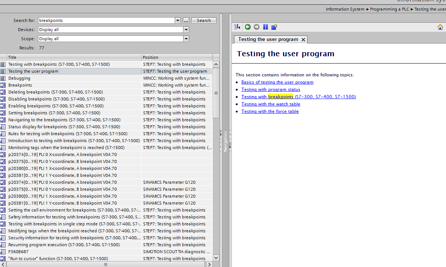Viewport: 446px width, 267px height.
Task: Select Security information for testing with breakpoints
Action: tap(106, 238)
